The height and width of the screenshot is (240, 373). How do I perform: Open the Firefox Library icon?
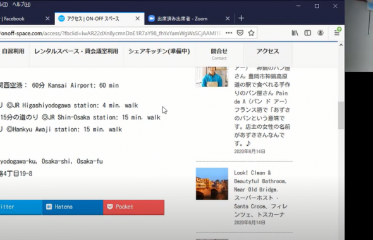click(295, 33)
